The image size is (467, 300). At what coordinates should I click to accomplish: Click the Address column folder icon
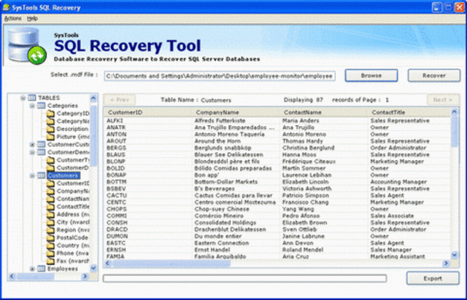pos(50,214)
